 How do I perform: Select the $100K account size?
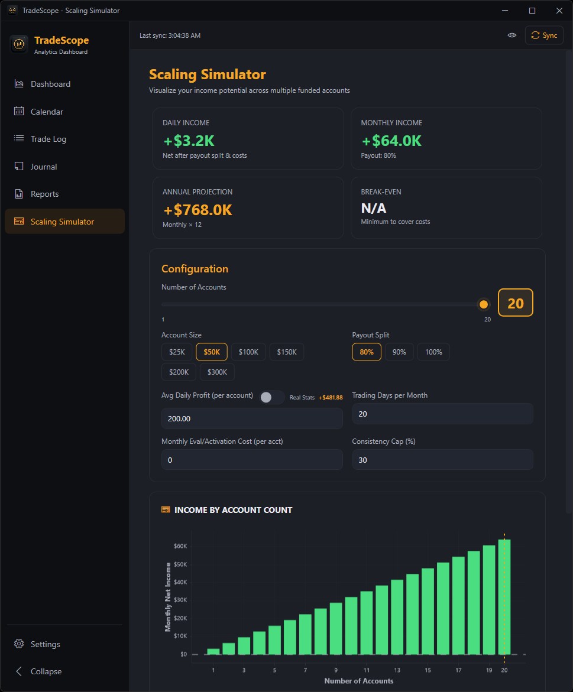click(x=248, y=352)
